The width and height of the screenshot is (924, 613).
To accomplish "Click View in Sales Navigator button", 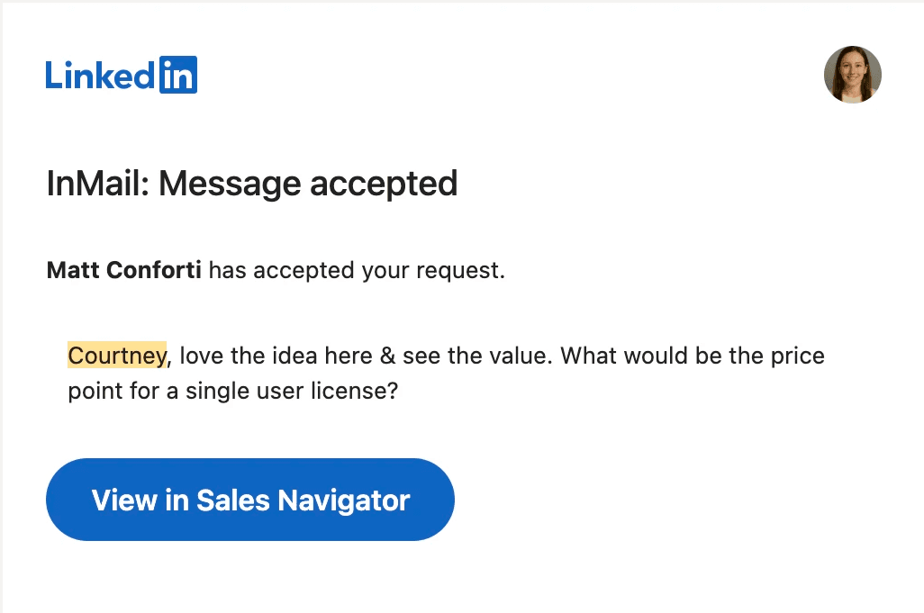I will [x=250, y=500].
